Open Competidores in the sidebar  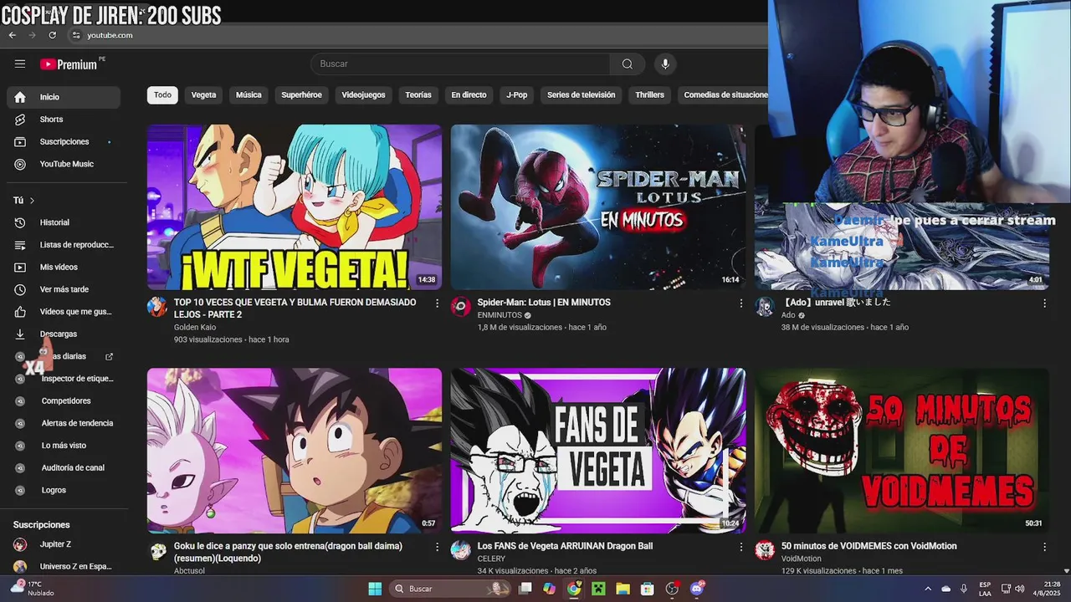coord(64,401)
